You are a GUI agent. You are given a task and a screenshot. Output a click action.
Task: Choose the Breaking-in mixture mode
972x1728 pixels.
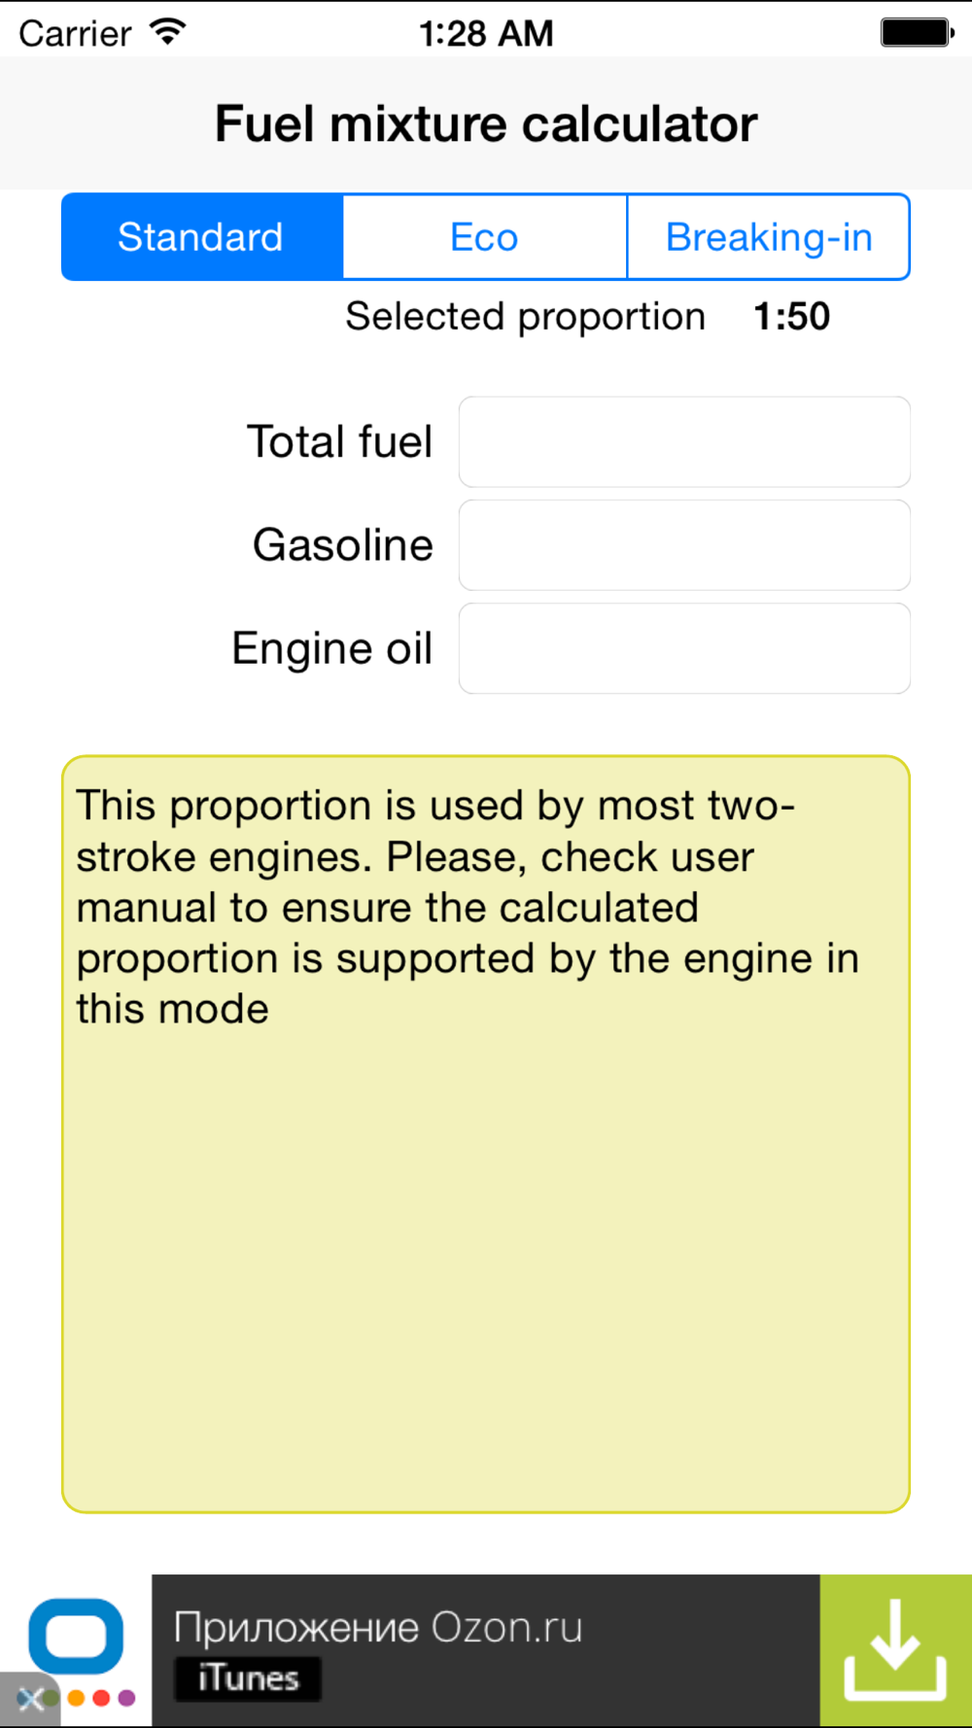768,237
